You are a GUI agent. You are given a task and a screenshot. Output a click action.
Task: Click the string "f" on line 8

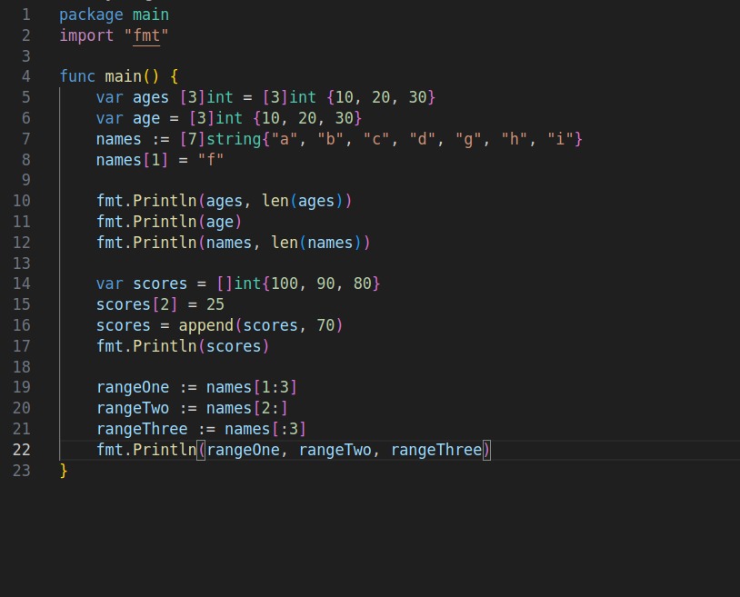point(211,159)
